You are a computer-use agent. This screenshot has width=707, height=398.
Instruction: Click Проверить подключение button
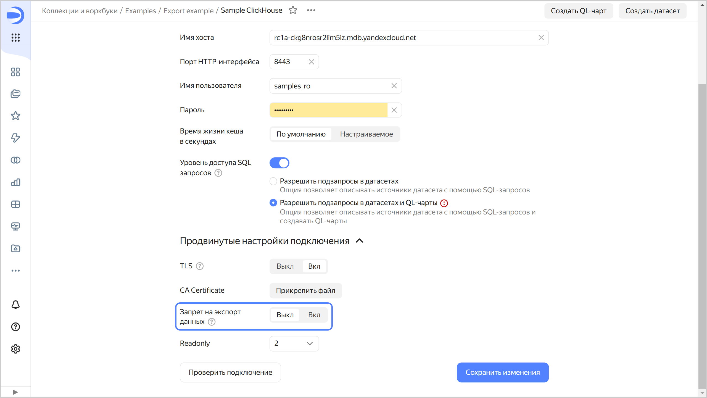coord(230,372)
